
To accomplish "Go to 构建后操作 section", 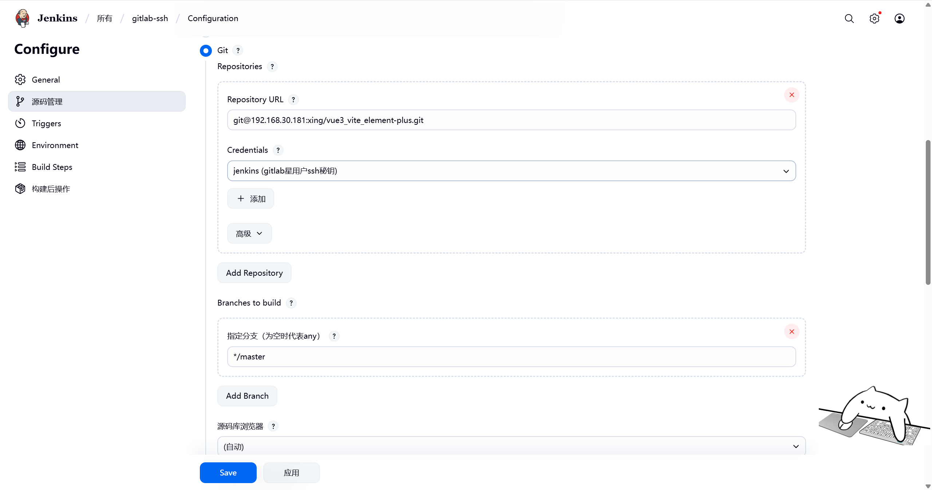I will 97,189.
